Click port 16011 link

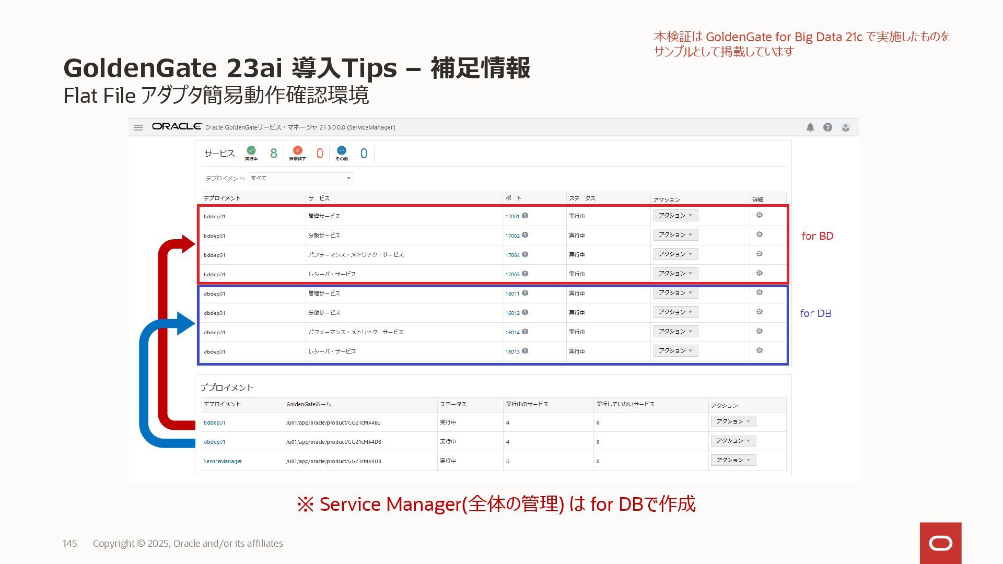(512, 293)
